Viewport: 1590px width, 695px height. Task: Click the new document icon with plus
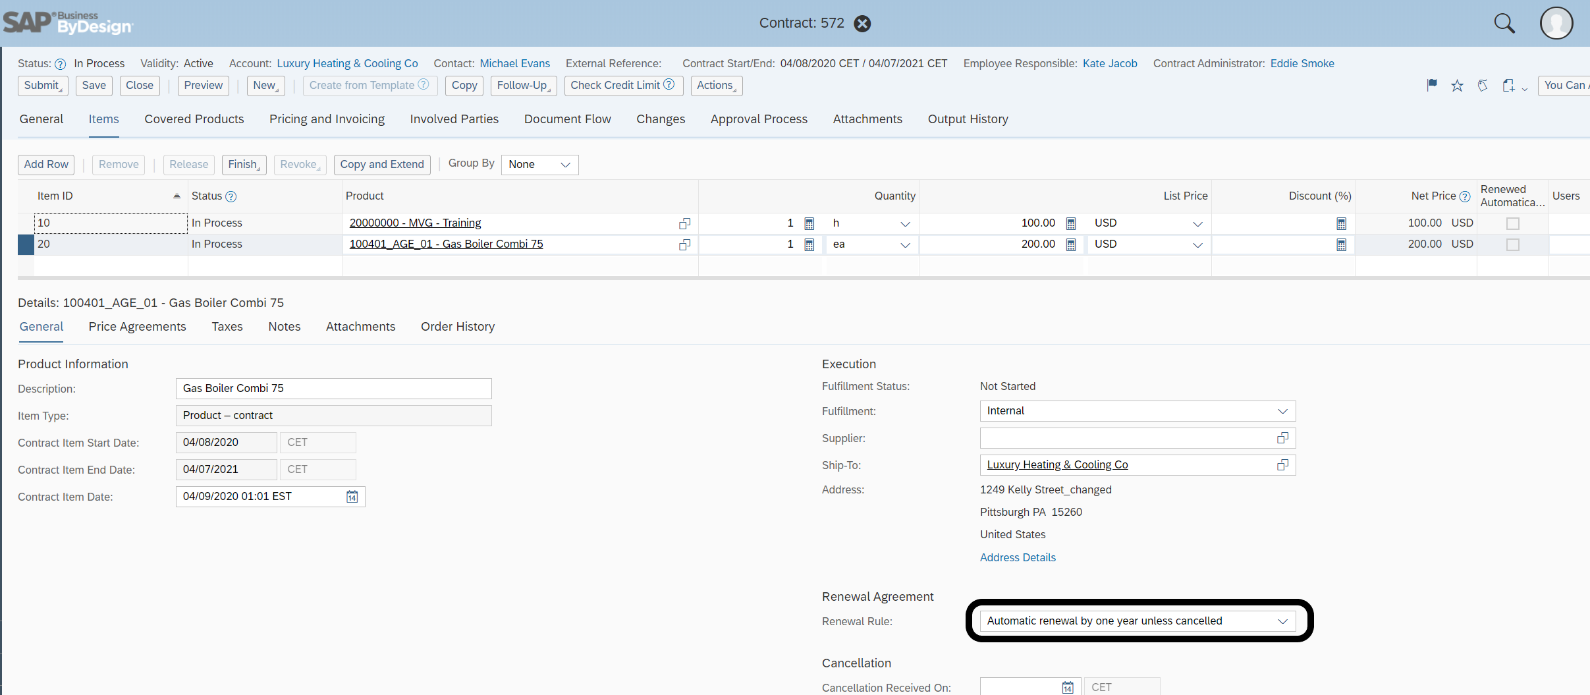(x=1508, y=86)
